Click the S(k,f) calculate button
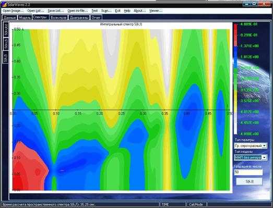 (249, 181)
